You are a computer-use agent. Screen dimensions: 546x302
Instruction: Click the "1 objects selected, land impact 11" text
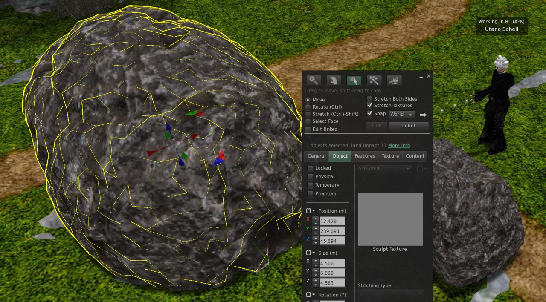pyautogui.click(x=346, y=145)
